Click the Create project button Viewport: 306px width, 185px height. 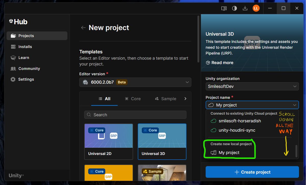(252, 172)
